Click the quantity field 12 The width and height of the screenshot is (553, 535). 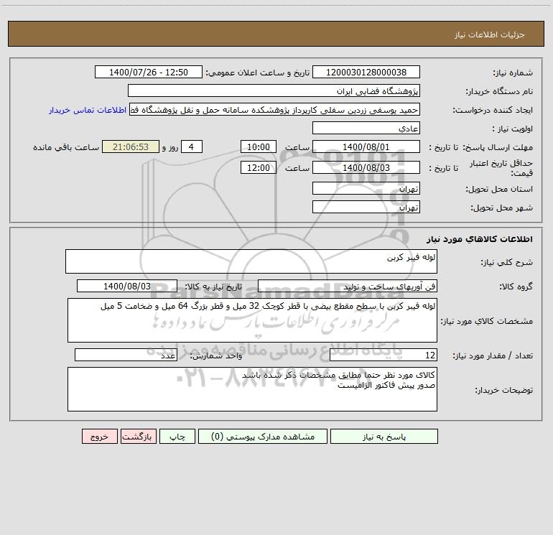tap(384, 355)
